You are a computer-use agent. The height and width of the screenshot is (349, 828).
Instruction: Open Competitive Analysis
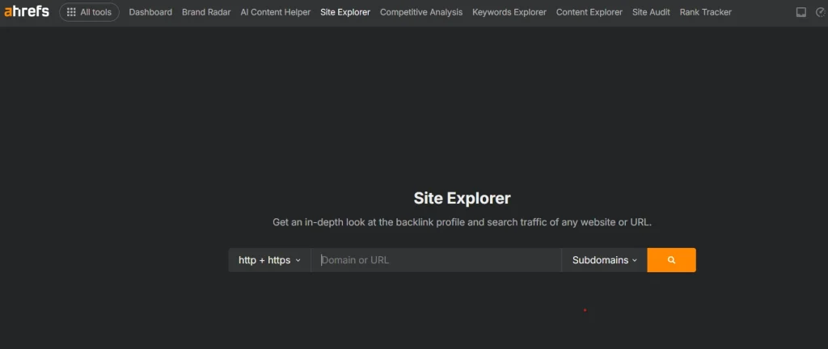click(x=421, y=12)
